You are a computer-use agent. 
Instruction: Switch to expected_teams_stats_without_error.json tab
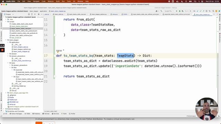tap(177, 14)
